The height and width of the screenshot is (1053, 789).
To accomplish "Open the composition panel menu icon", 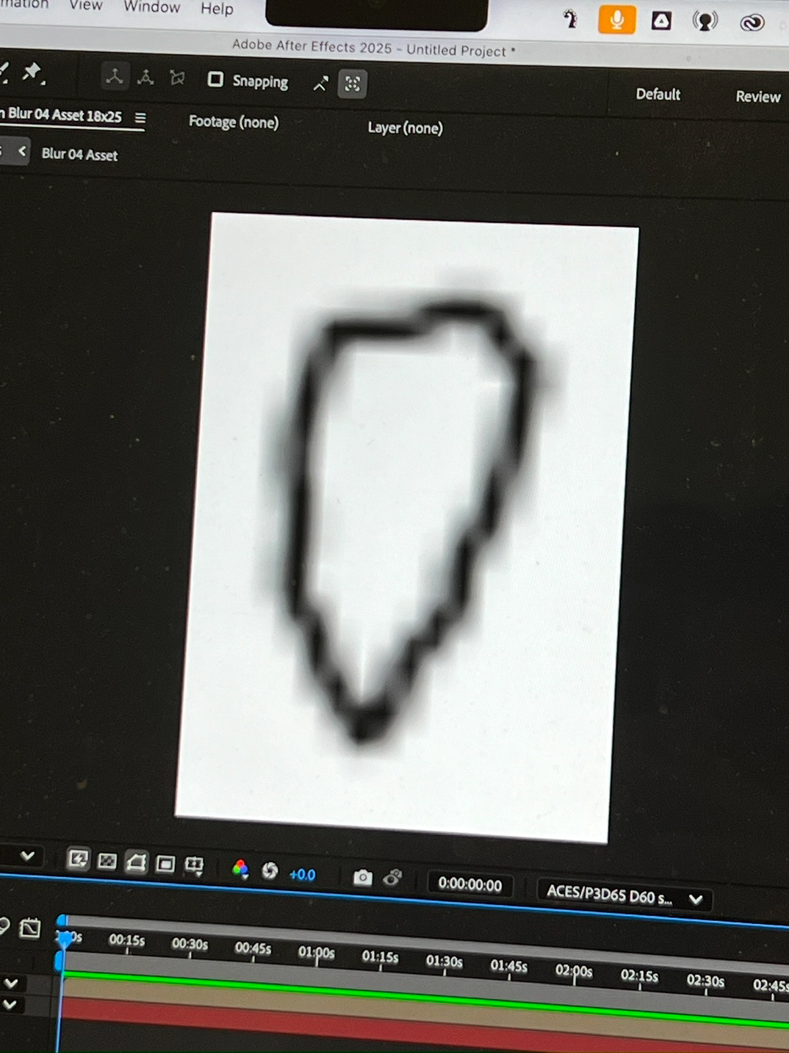I will click(140, 118).
